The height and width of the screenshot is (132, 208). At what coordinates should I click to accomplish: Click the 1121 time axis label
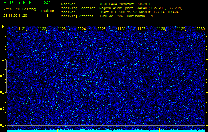coord(22,29)
